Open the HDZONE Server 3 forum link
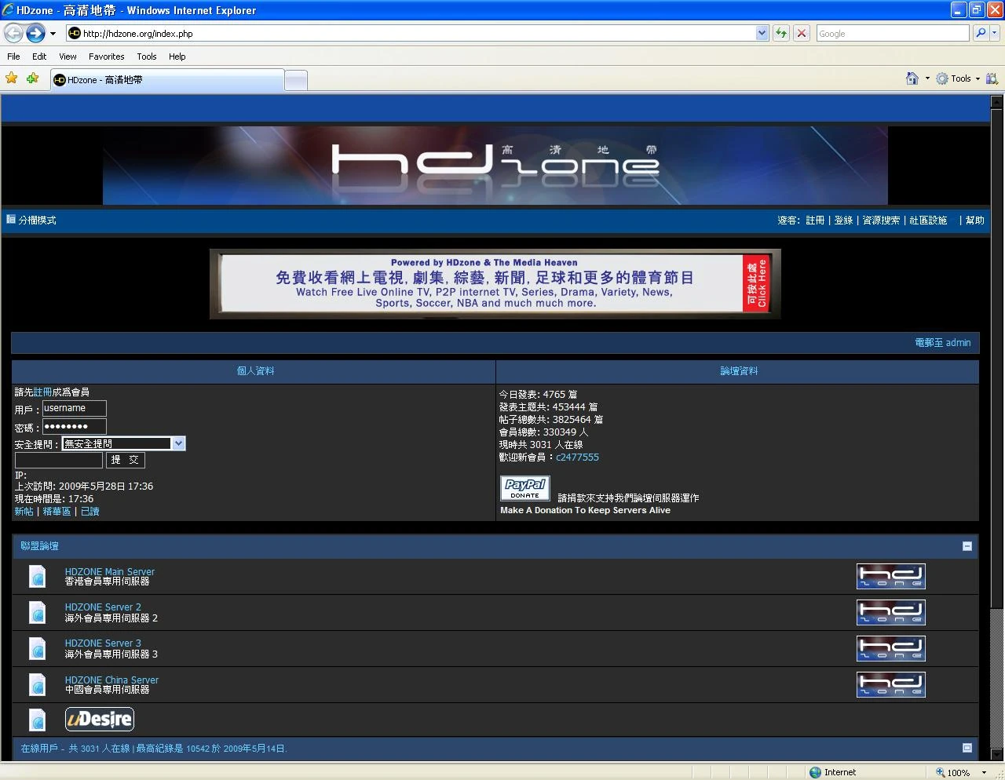The height and width of the screenshot is (780, 1005). coord(103,643)
